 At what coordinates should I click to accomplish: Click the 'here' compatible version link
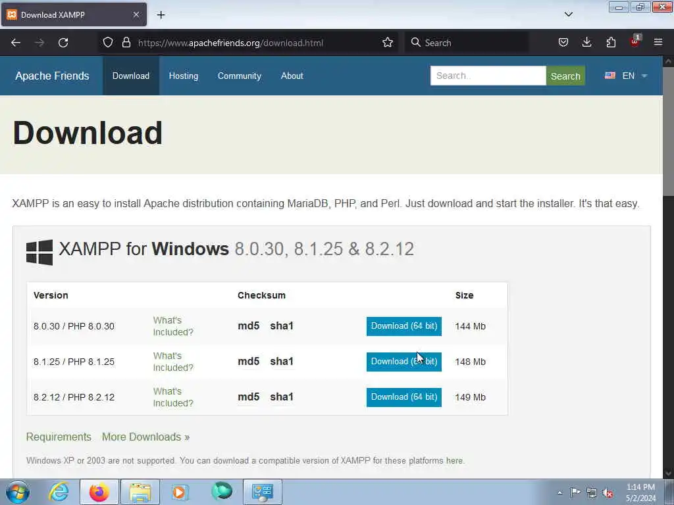pos(454,460)
